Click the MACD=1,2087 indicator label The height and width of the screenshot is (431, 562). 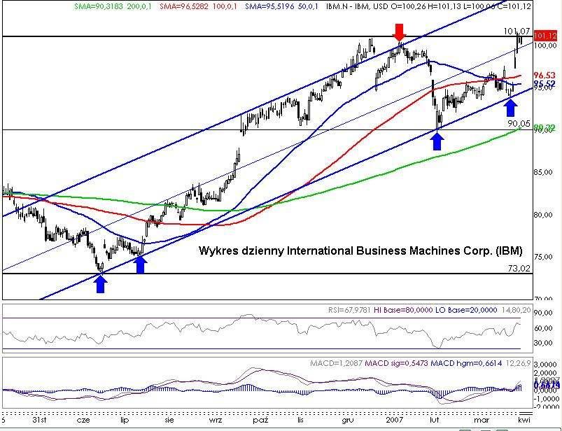(x=336, y=363)
